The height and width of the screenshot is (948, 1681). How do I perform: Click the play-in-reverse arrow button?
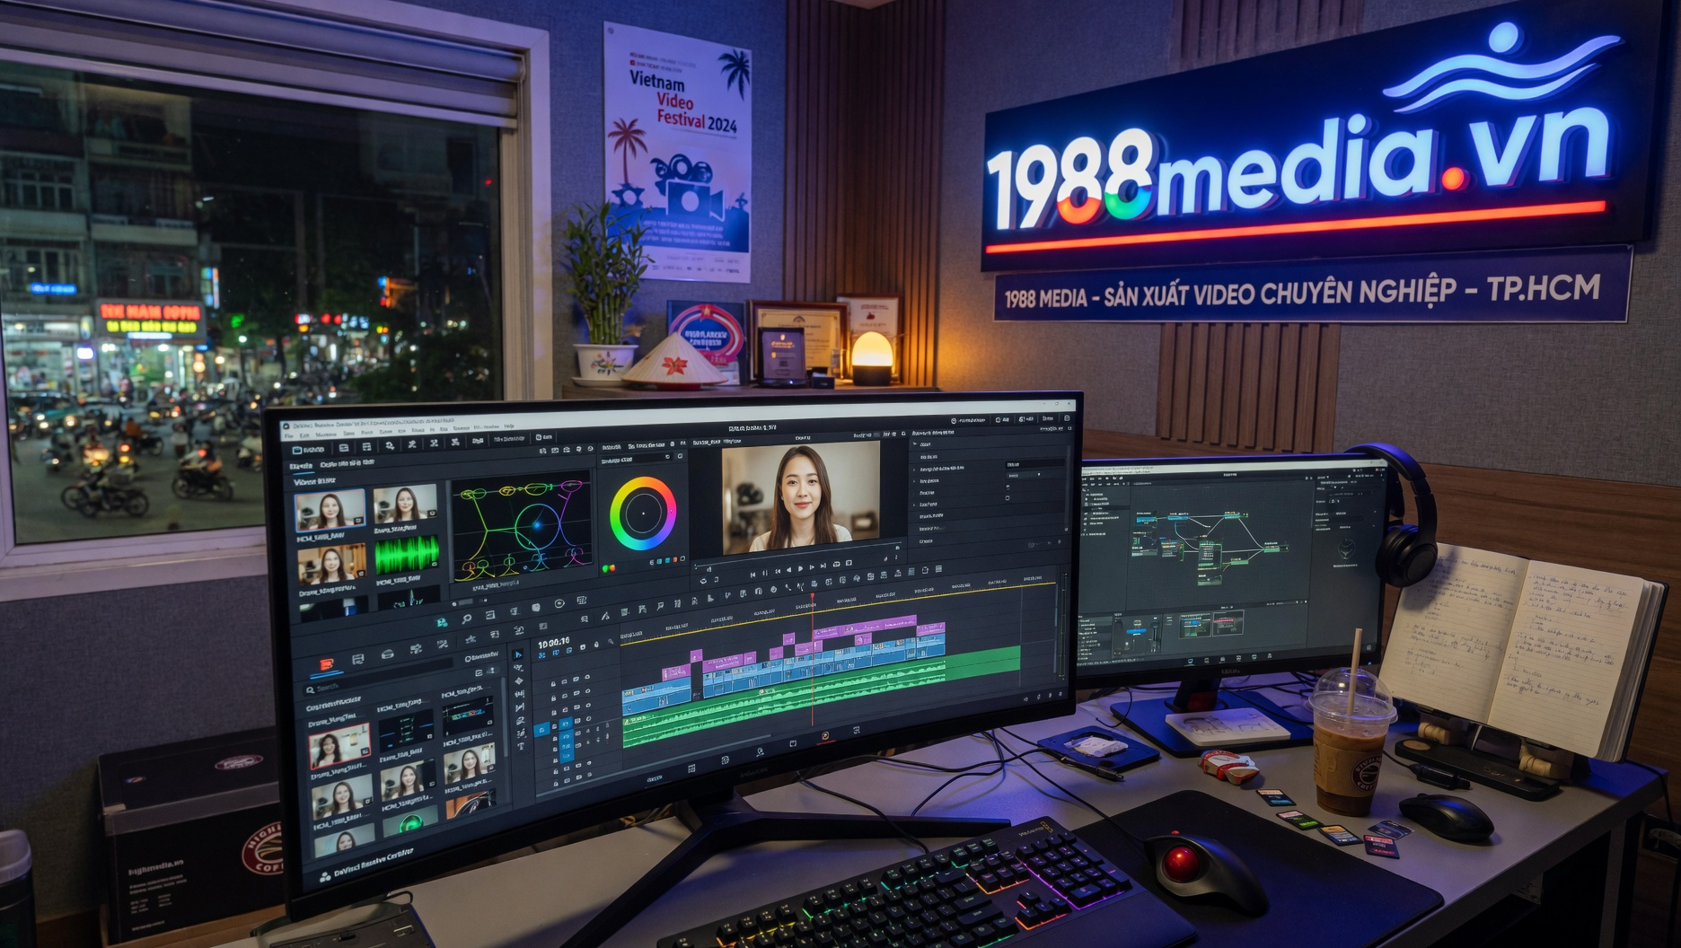point(789,570)
